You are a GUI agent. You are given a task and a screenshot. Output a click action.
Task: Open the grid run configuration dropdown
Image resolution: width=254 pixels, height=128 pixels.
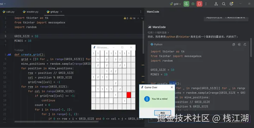pyautogui.click(x=176, y=4)
